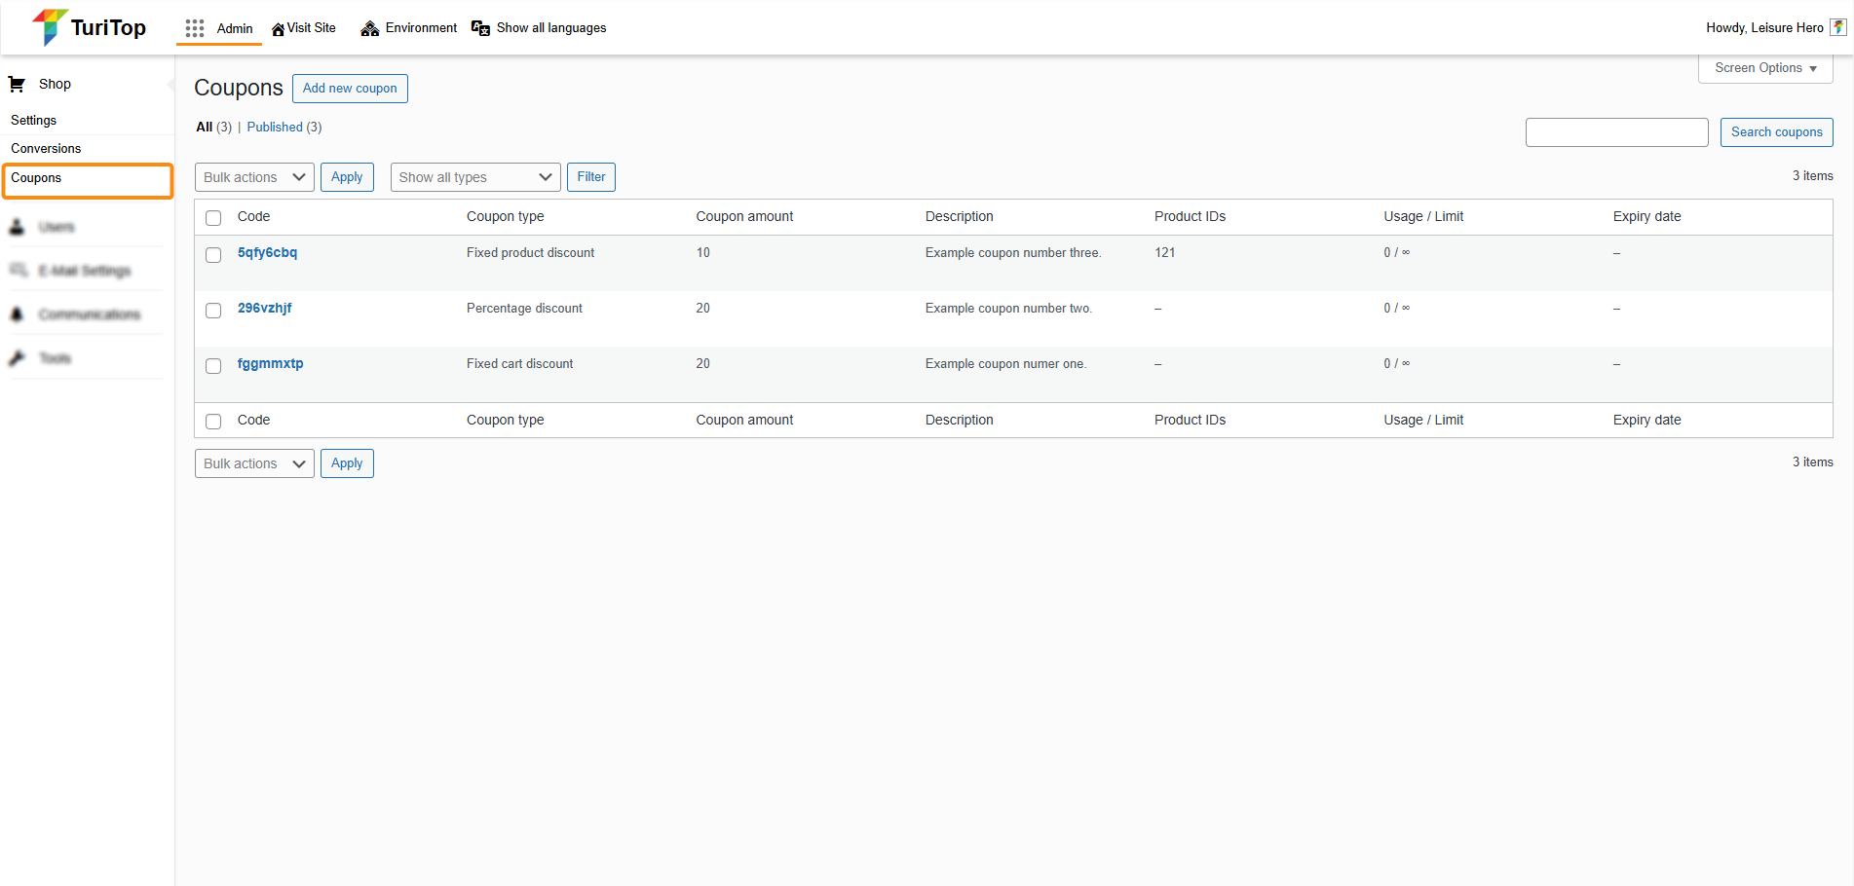Image resolution: width=1854 pixels, height=886 pixels.
Task: Expand the Show all types dropdown
Action: click(x=474, y=177)
